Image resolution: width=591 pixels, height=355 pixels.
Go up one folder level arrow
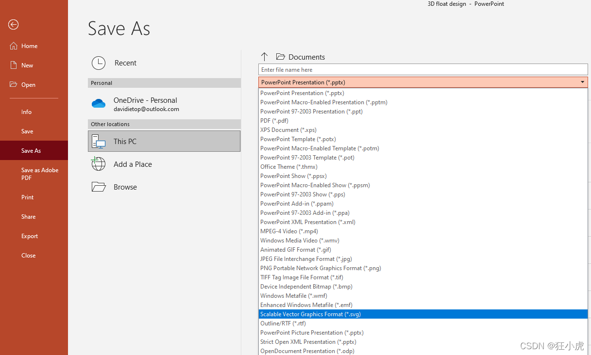tap(264, 57)
